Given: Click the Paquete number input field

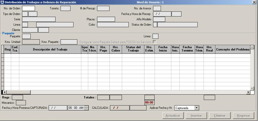Looking at the screenshot, I should click(26, 37).
